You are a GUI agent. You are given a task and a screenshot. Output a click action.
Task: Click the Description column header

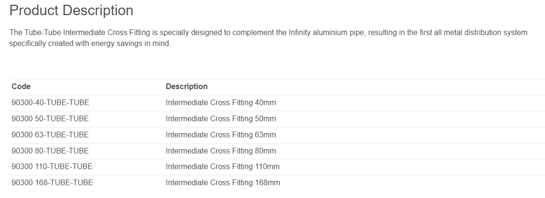point(187,86)
